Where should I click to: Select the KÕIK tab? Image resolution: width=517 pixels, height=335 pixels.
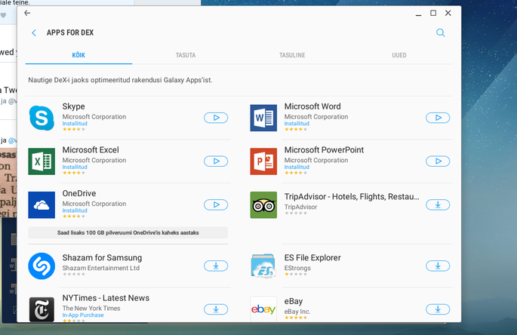78,55
